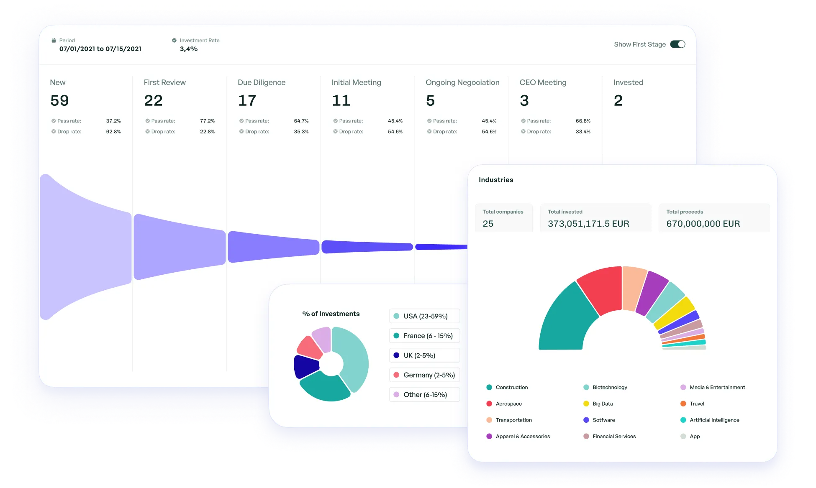Select the France (6 - 15%) legend item

[424, 336]
